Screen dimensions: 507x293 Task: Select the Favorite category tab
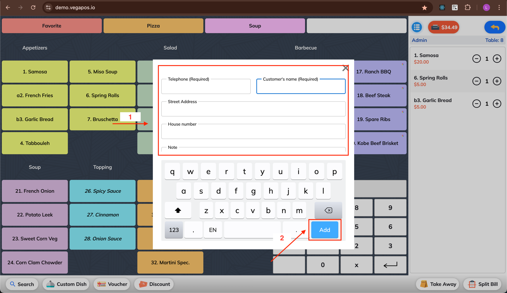click(x=52, y=26)
